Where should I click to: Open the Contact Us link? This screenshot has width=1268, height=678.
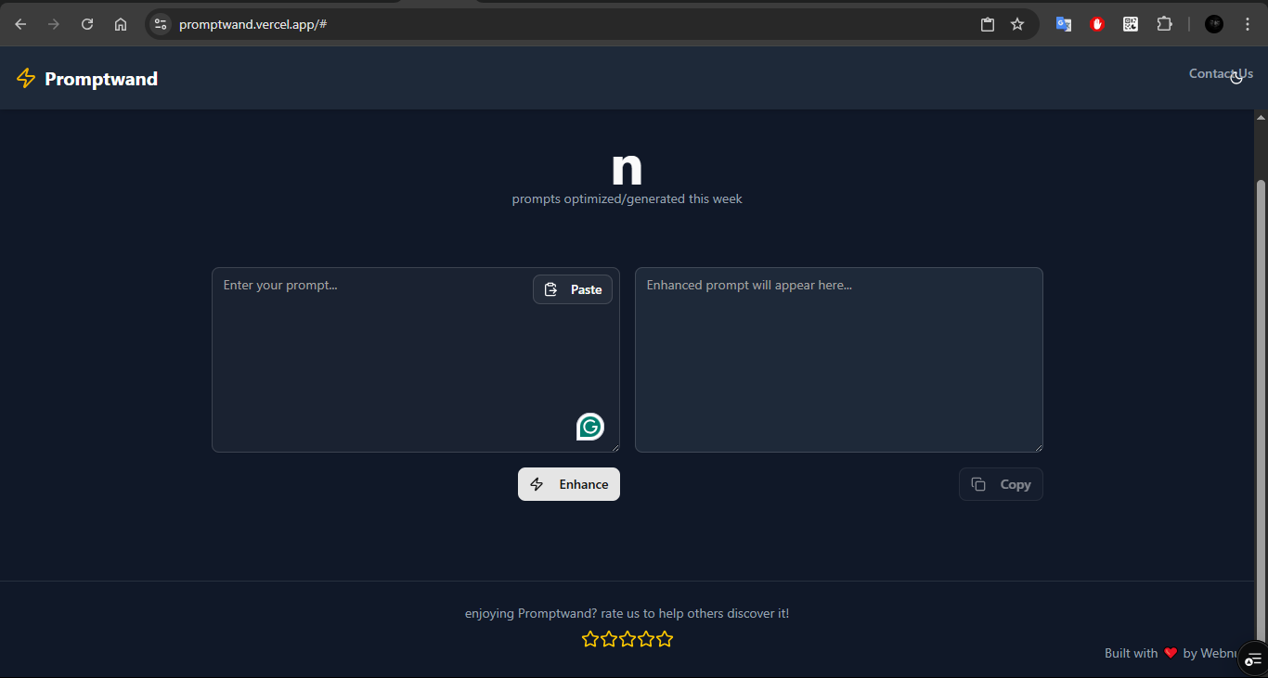[x=1220, y=74]
